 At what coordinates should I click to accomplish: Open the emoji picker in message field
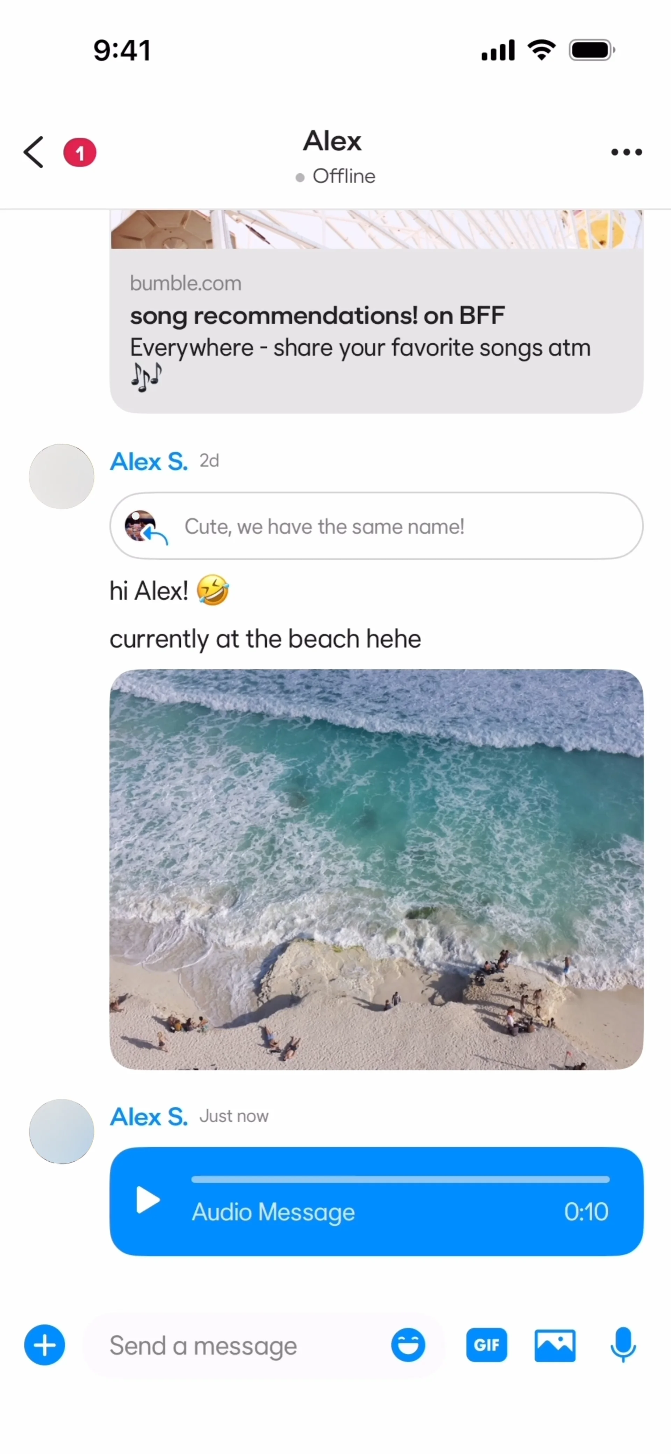point(408,1345)
